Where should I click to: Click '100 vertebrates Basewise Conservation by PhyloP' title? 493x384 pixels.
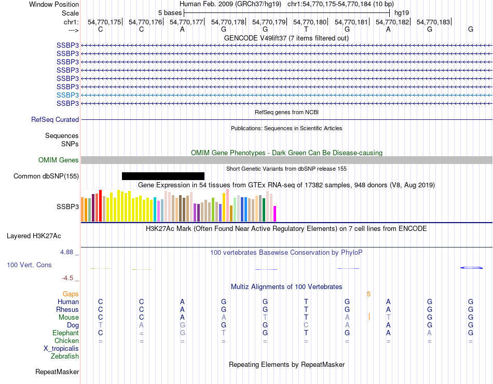[286, 252]
